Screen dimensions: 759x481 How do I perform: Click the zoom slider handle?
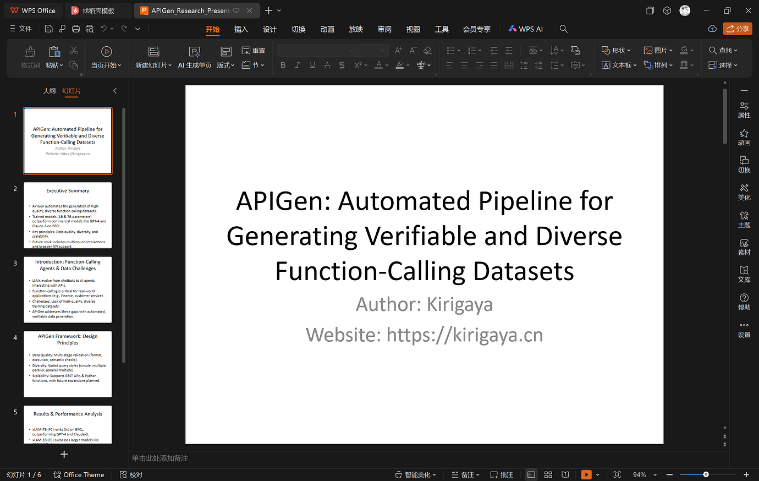(706, 474)
